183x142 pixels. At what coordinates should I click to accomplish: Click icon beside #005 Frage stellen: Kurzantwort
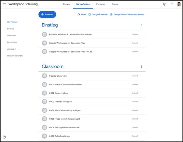[x=44, y=119]
